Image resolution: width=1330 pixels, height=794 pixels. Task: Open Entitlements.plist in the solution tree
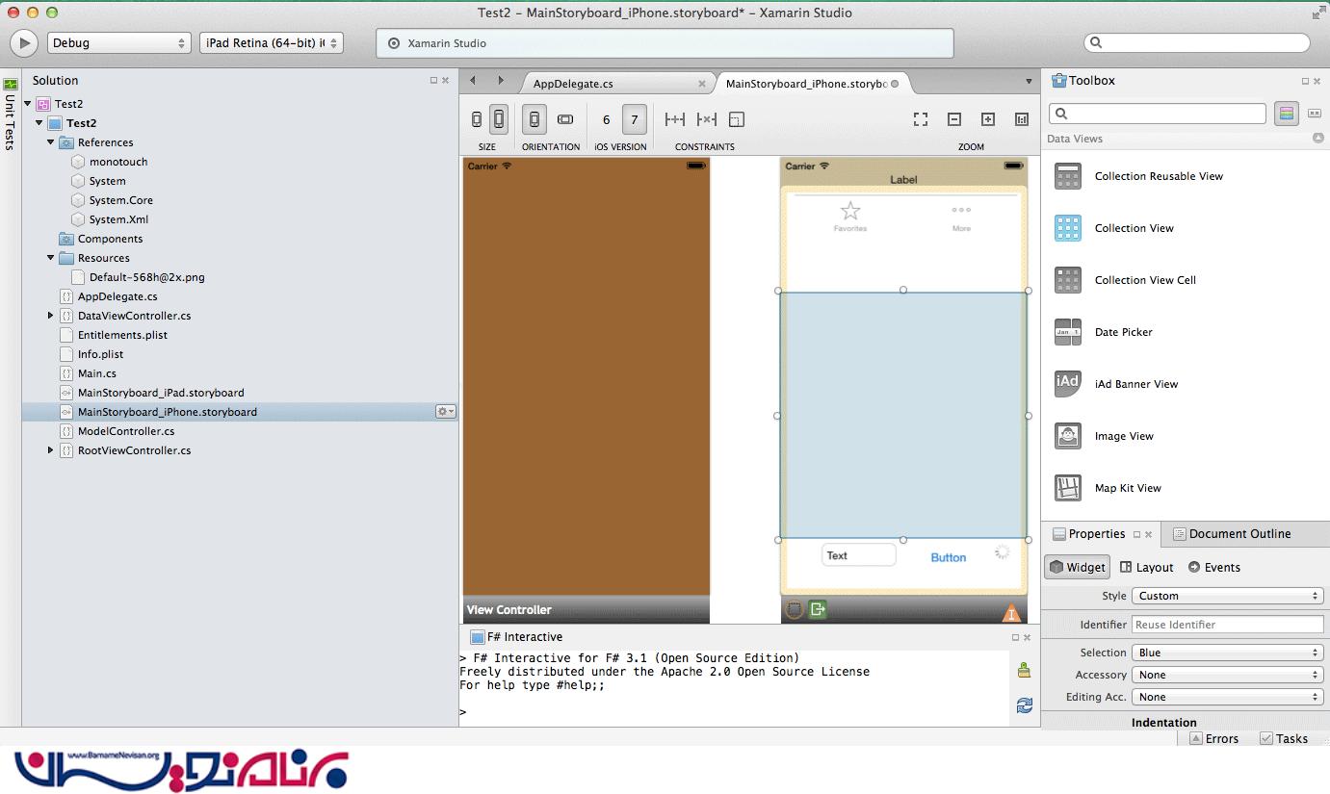pos(122,335)
